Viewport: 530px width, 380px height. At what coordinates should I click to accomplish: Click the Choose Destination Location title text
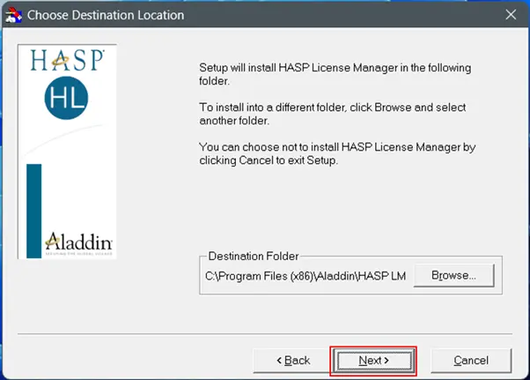pos(106,15)
